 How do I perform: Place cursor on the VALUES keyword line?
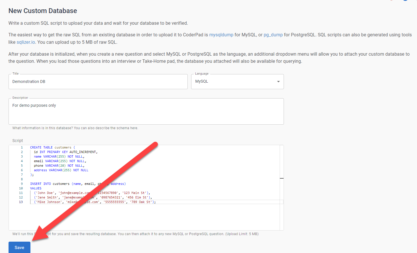[x=36, y=189]
